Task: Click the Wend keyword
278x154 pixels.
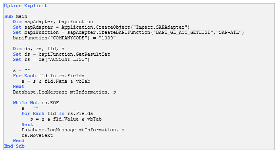Action: click(19, 141)
